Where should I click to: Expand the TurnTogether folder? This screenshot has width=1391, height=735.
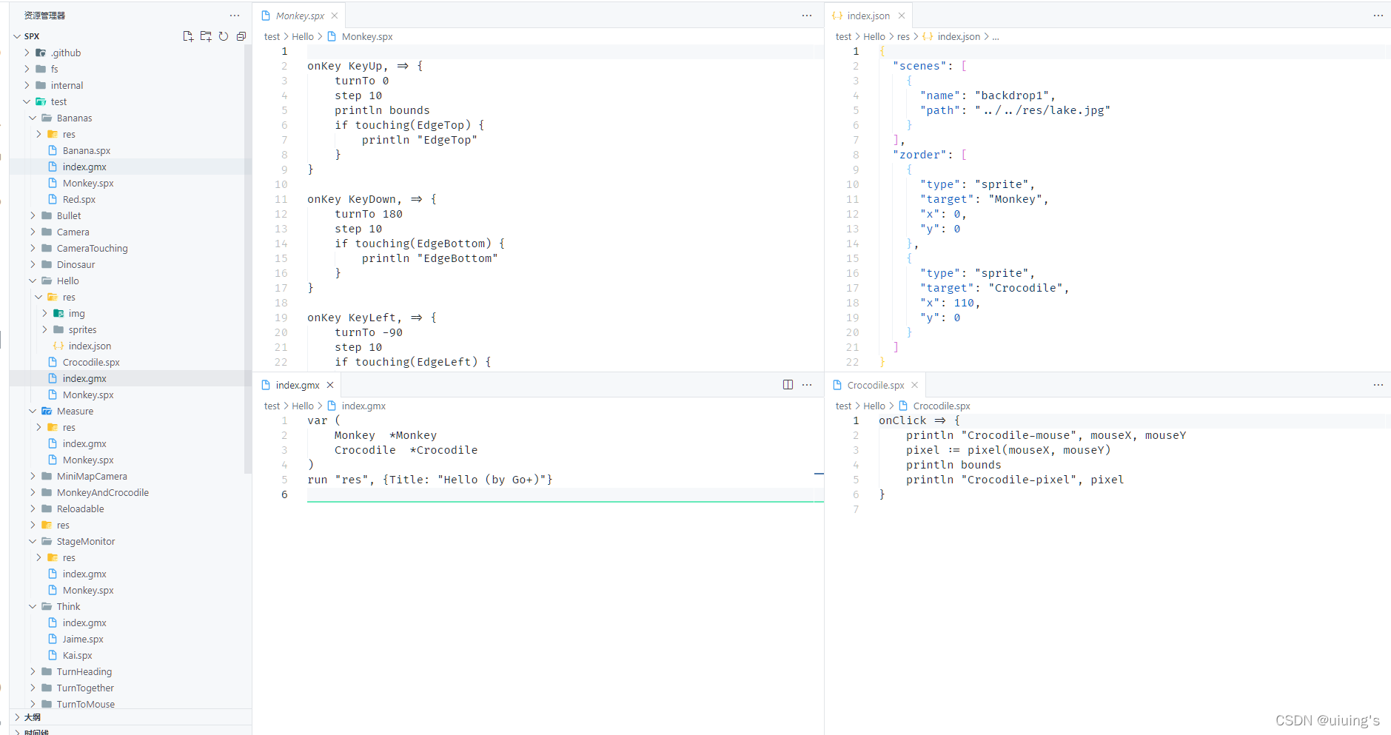tap(33, 688)
